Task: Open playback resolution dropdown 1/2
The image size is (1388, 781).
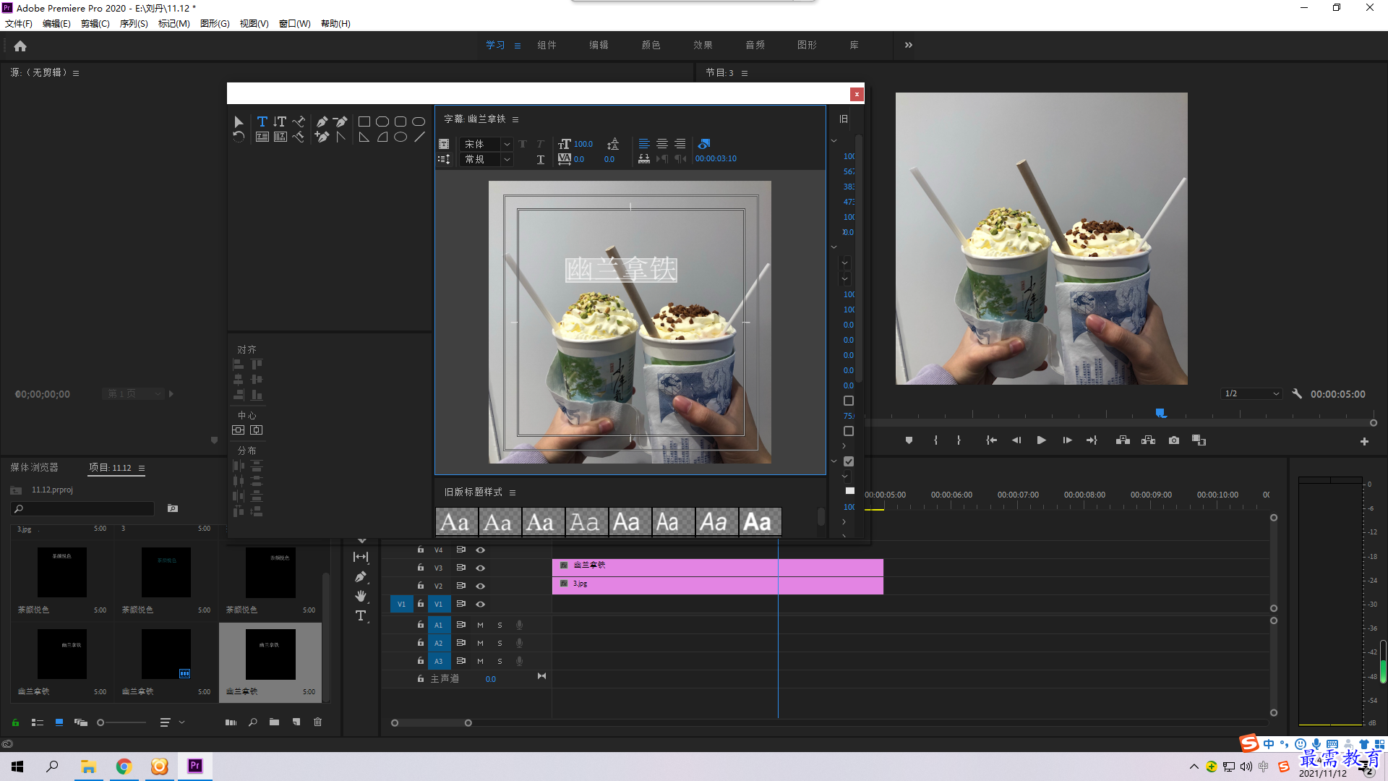Action: pyautogui.click(x=1251, y=394)
